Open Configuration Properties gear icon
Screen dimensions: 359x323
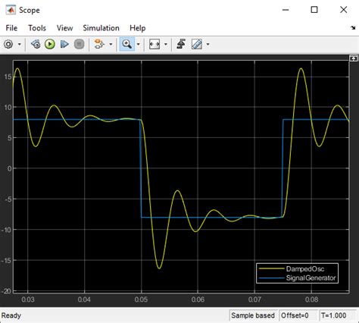[x=8, y=44]
